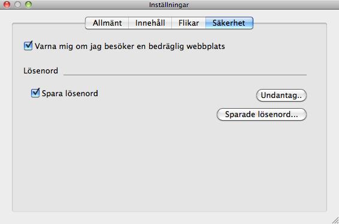Screen dimensions: 339x224
Task: Click the blank title bar area right of Inställningar
Action: pos(259,5)
